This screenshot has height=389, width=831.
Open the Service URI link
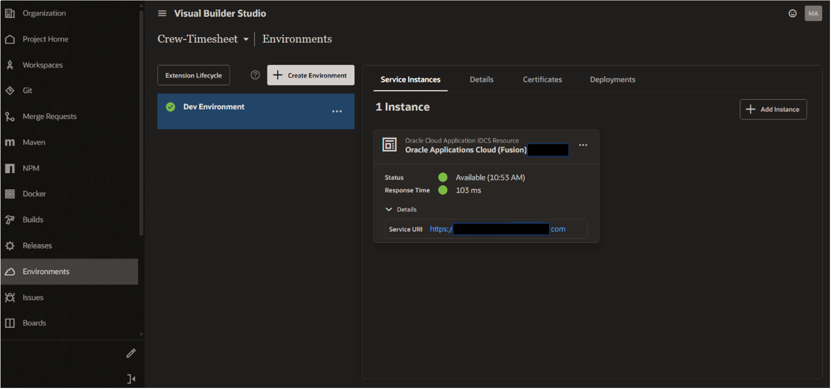(440, 229)
